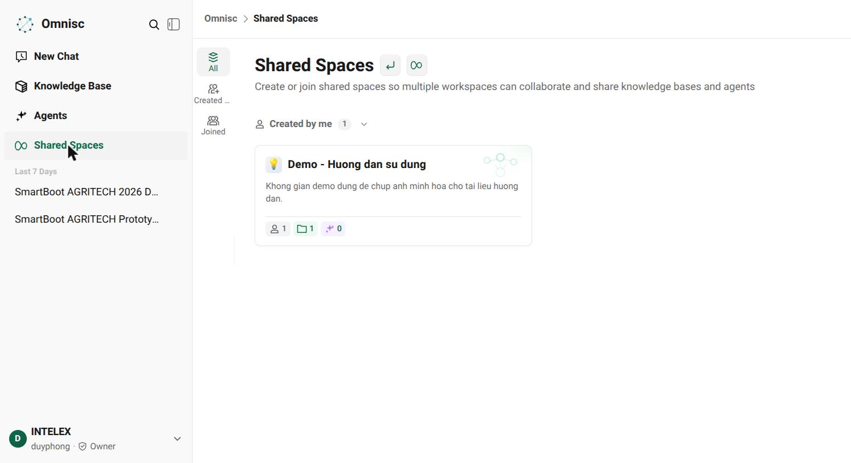This screenshot has width=851, height=463.
Task: Open the duyphong account avatar menu
Action: [18, 439]
